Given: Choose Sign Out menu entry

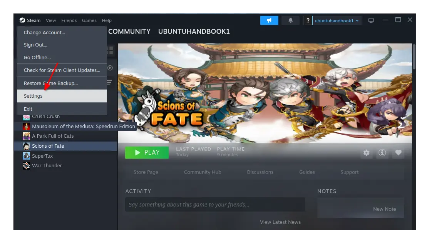Looking at the screenshot, I should 62,45.
